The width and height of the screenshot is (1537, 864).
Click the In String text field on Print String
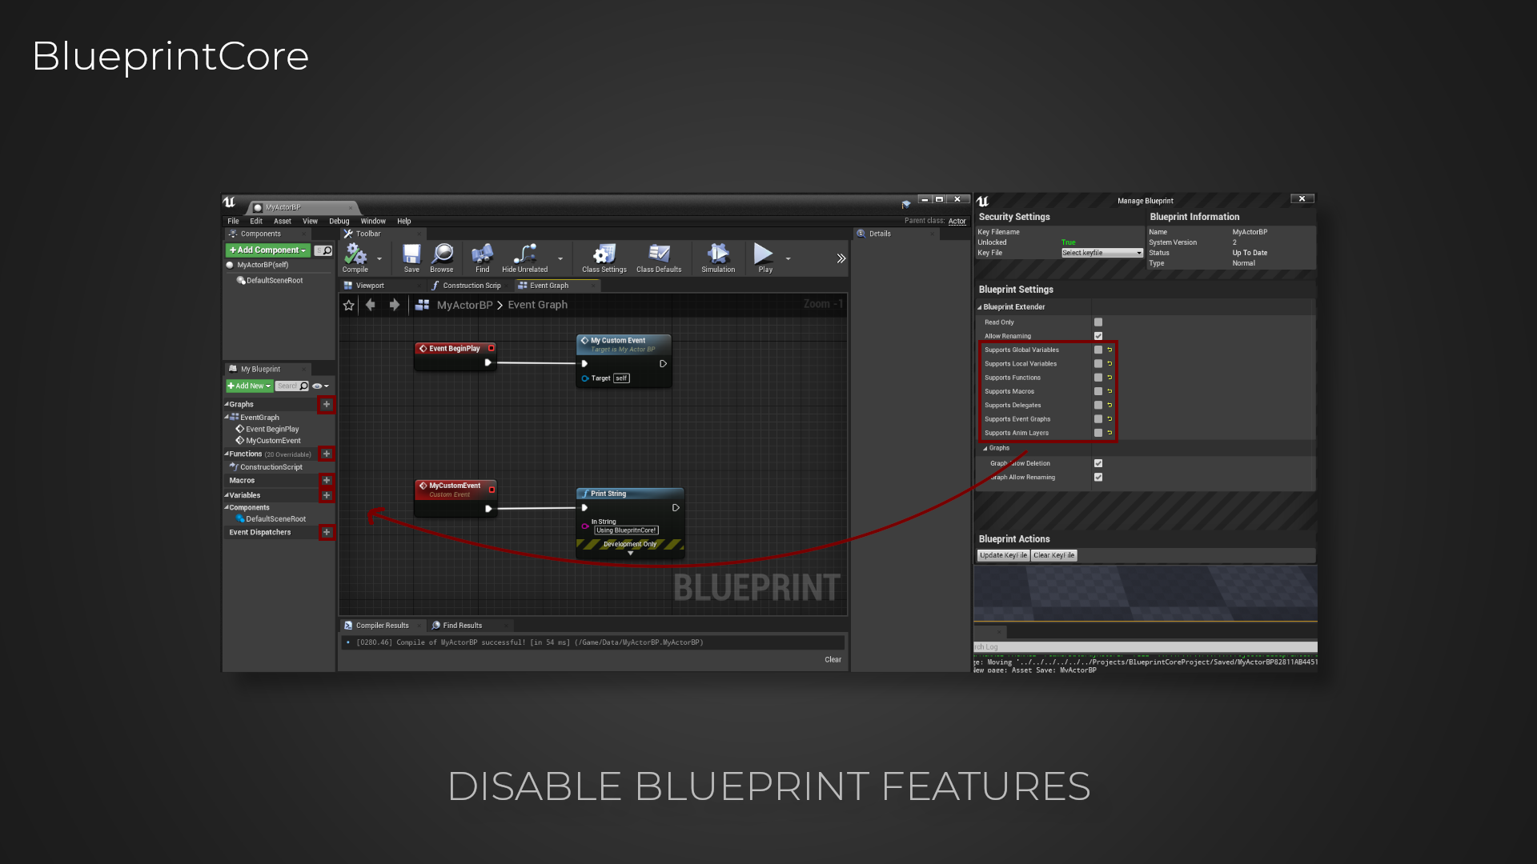point(627,530)
